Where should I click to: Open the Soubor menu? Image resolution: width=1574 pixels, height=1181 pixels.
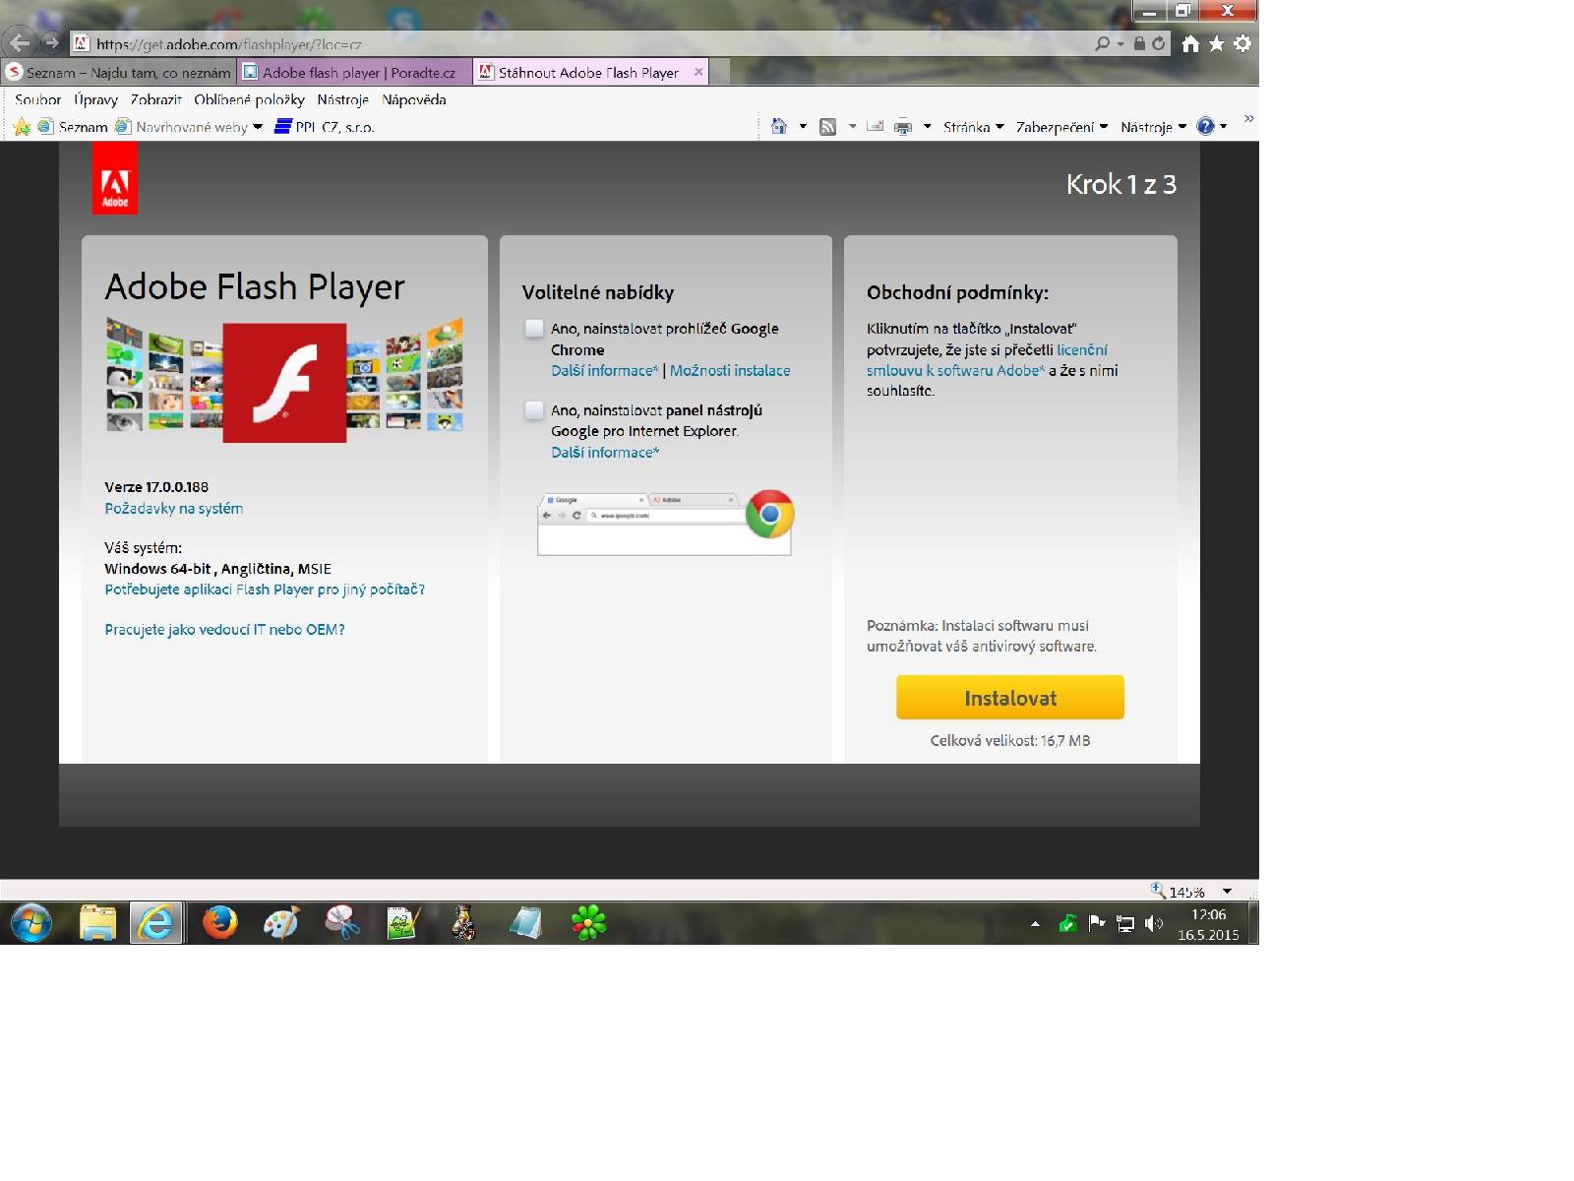[x=37, y=99]
